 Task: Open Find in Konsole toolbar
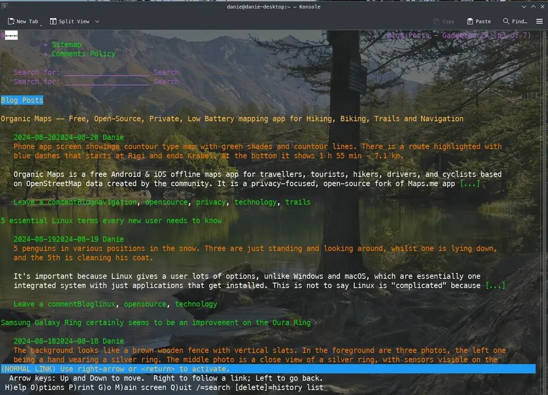[x=515, y=21]
